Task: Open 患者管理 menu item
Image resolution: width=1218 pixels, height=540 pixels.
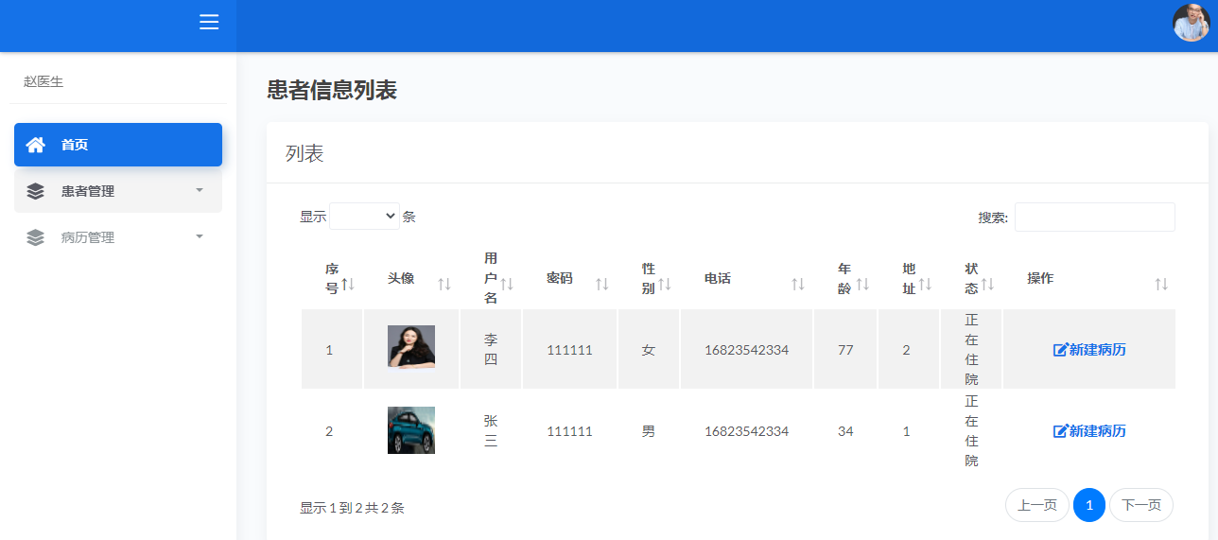Action: click(x=118, y=191)
